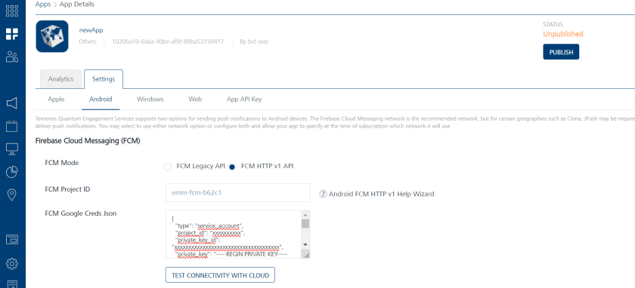Click the Others category text

pyautogui.click(x=88, y=41)
